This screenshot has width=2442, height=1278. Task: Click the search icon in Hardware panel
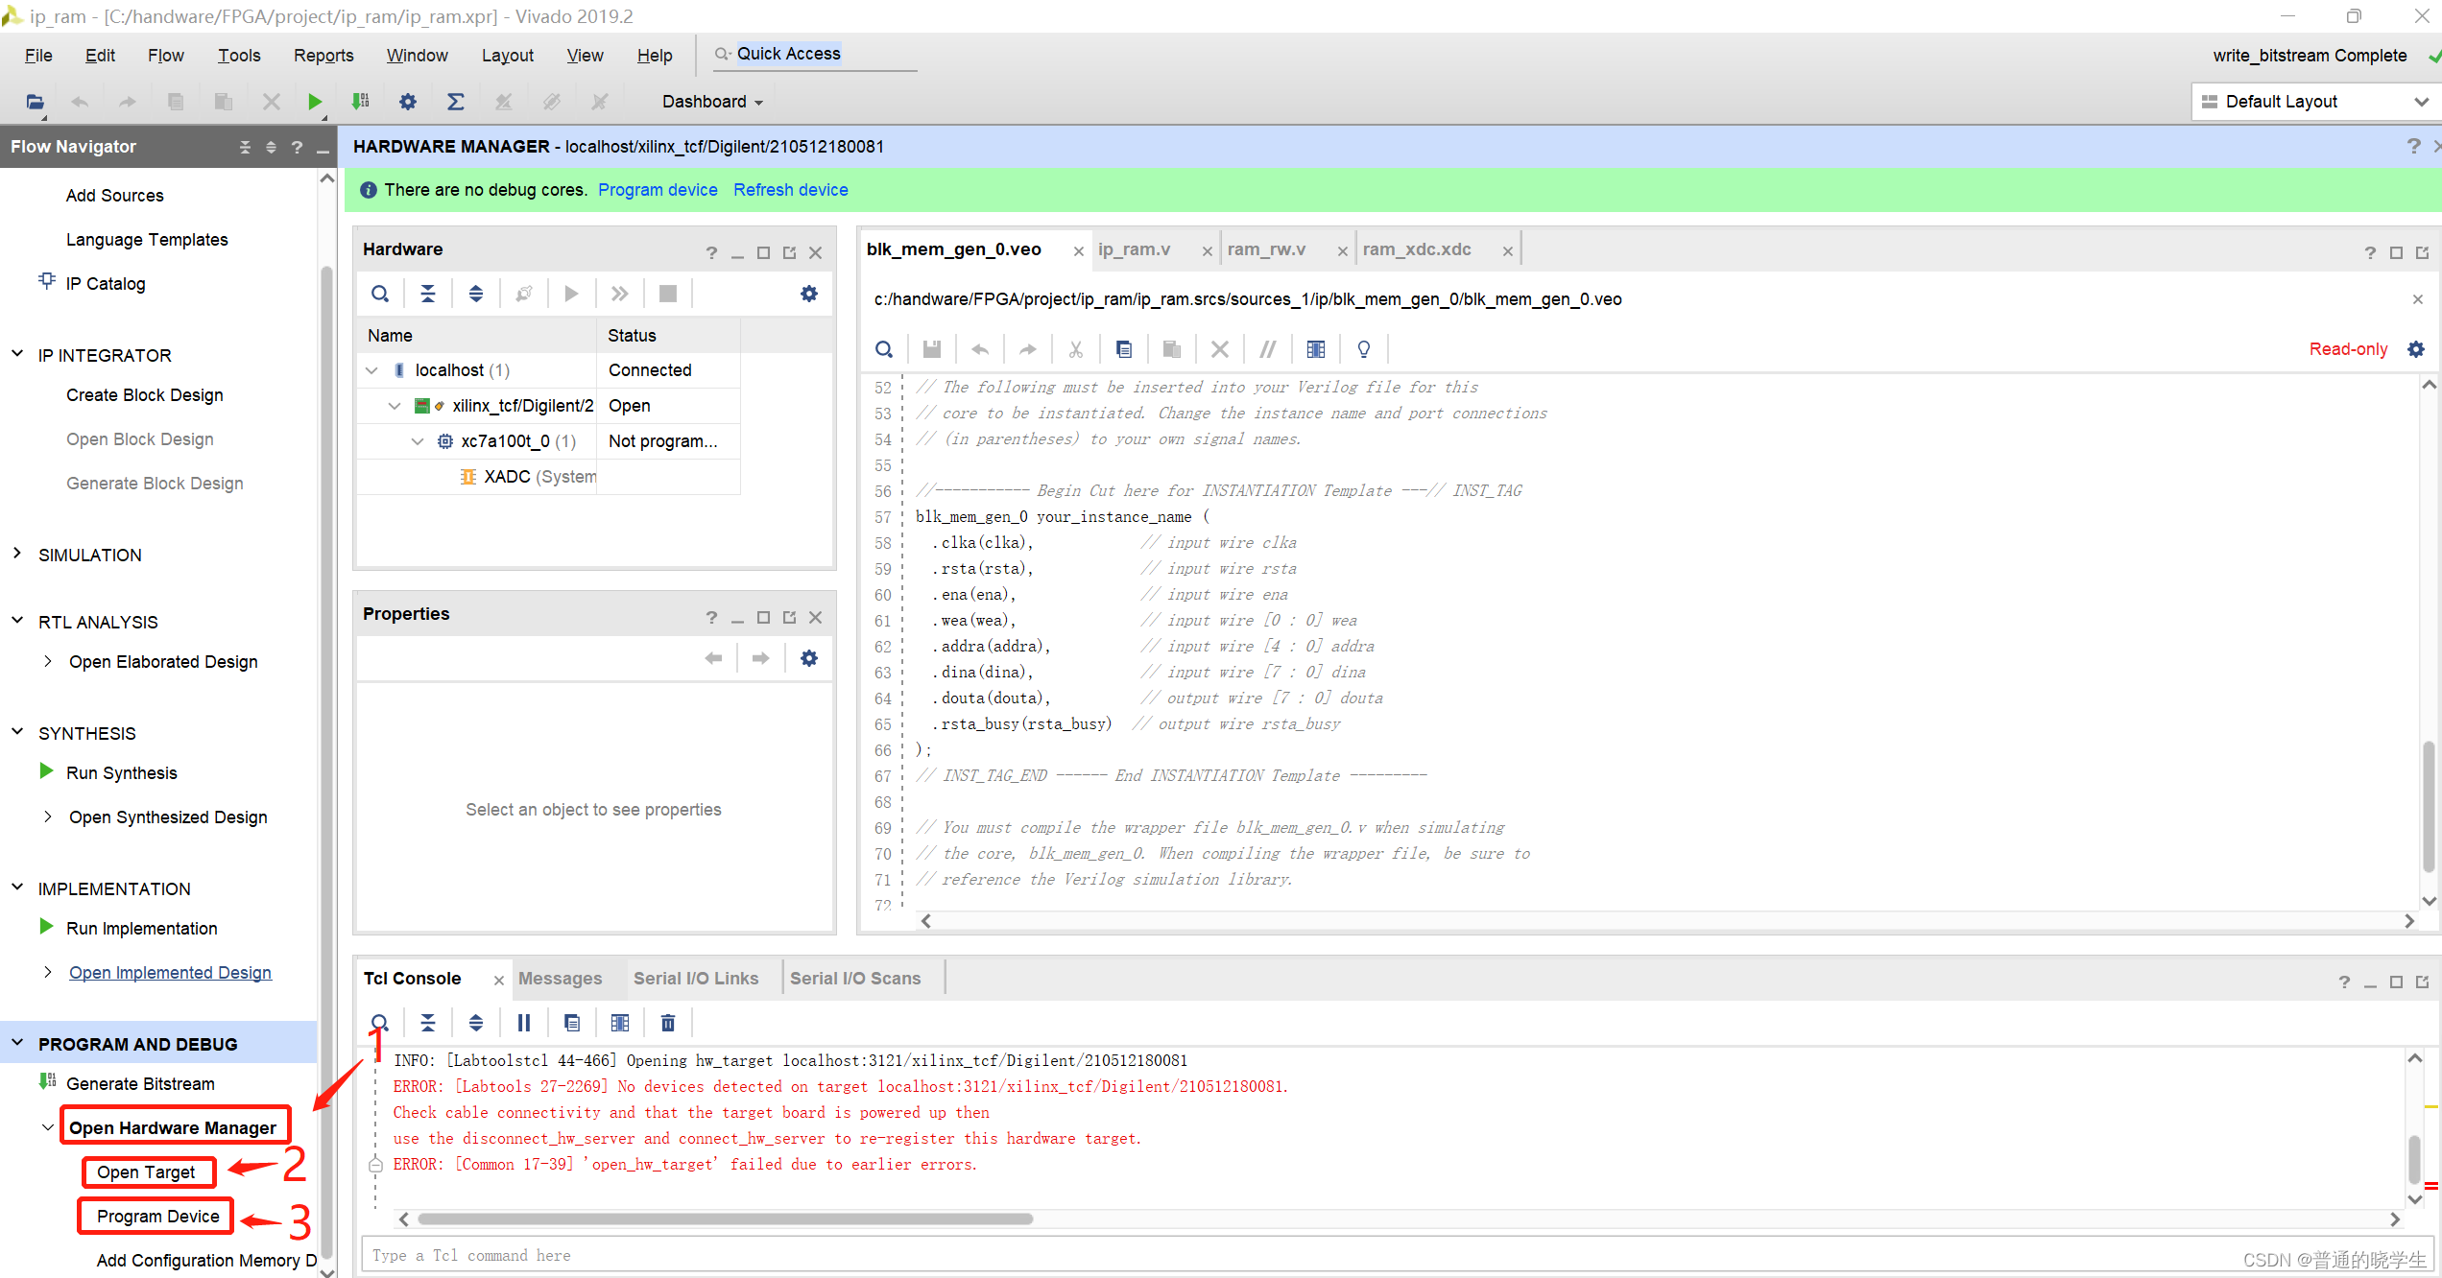coord(379,294)
